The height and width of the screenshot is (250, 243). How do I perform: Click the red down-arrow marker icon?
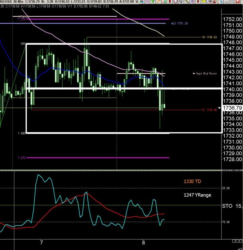pyautogui.click(x=198, y=1)
